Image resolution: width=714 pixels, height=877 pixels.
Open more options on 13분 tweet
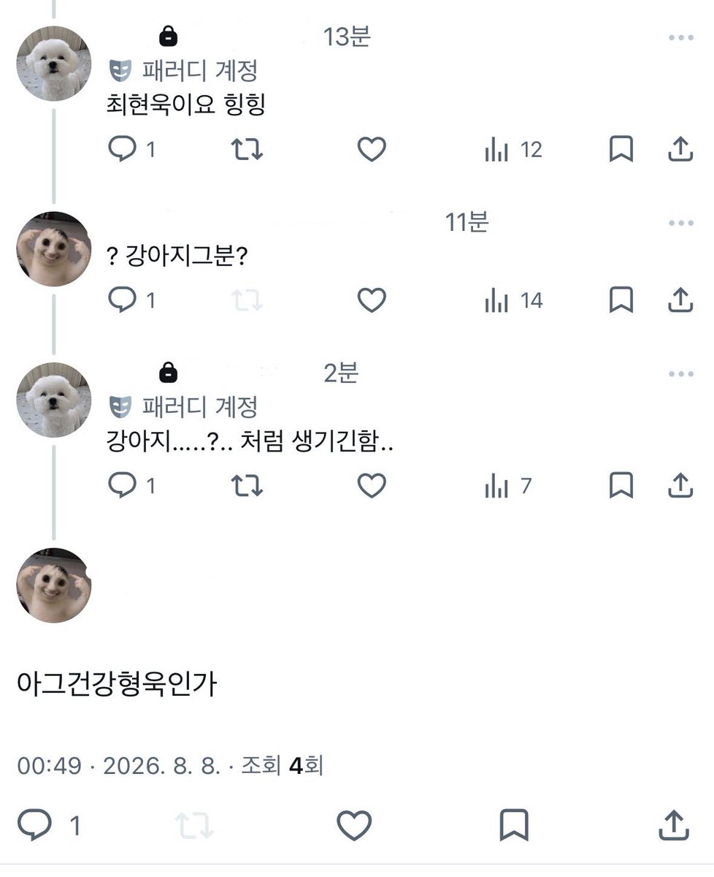(x=680, y=38)
